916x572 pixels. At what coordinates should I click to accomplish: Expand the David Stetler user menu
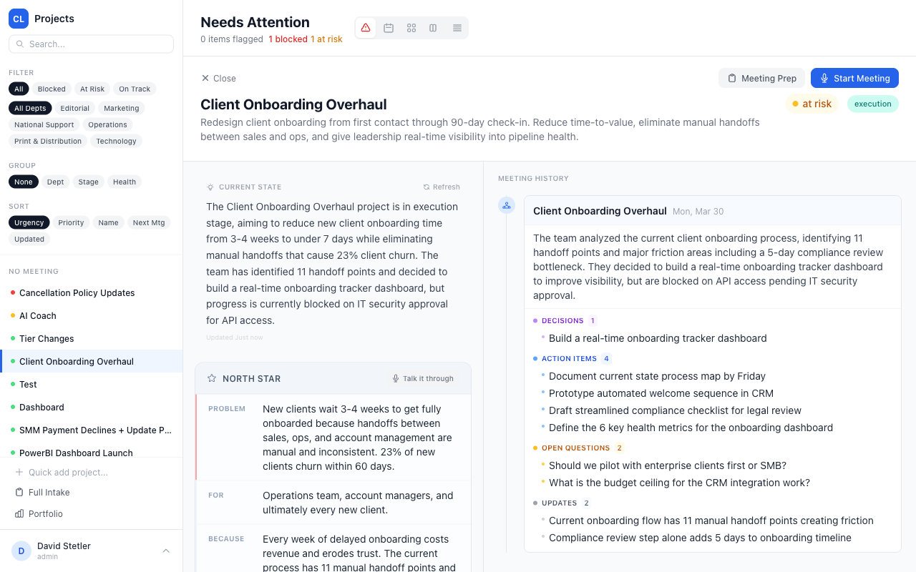point(166,551)
